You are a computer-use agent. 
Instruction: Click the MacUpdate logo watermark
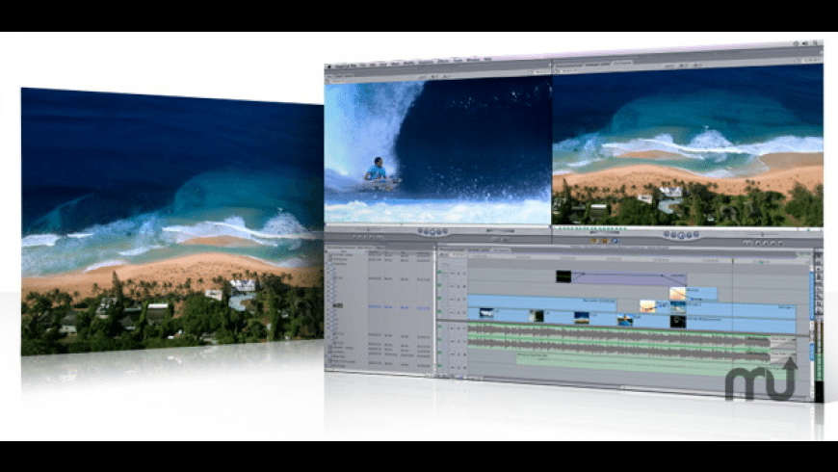(x=760, y=380)
